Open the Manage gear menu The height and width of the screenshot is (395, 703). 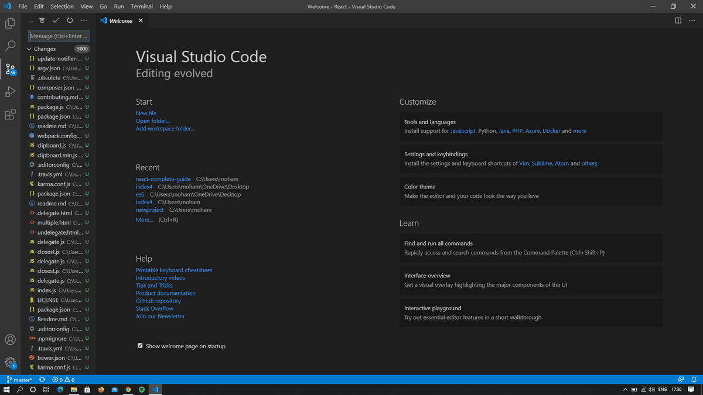click(x=10, y=362)
